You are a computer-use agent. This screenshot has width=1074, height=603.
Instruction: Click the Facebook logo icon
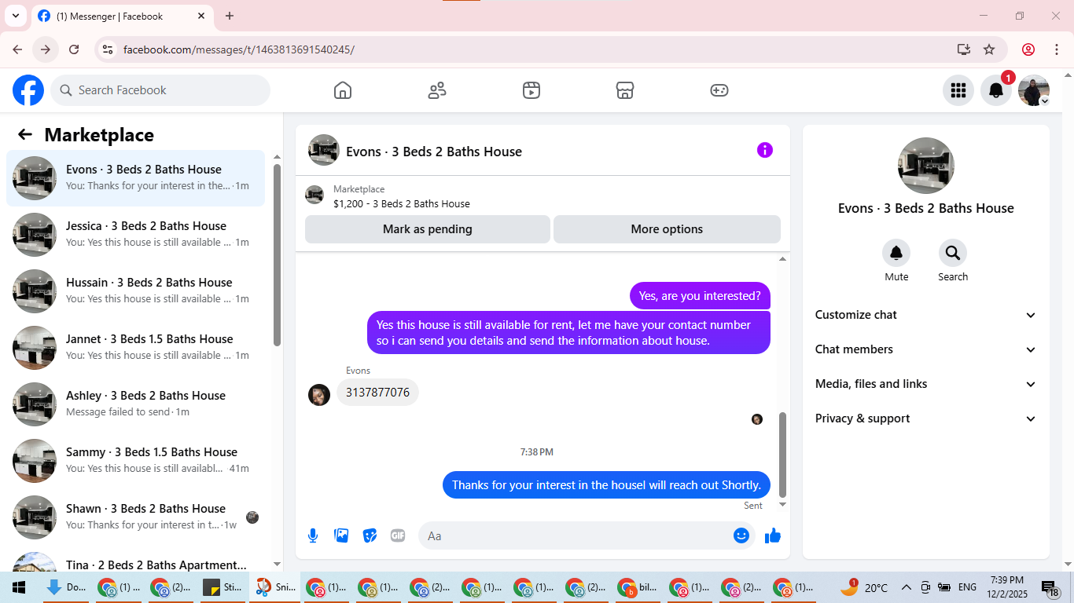28,90
